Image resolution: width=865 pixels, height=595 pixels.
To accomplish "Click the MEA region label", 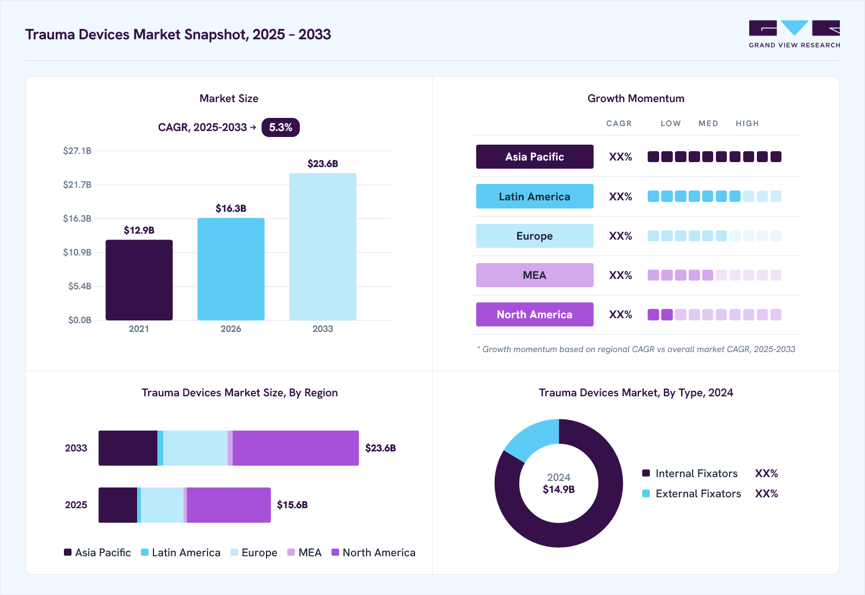I will [x=535, y=275].
